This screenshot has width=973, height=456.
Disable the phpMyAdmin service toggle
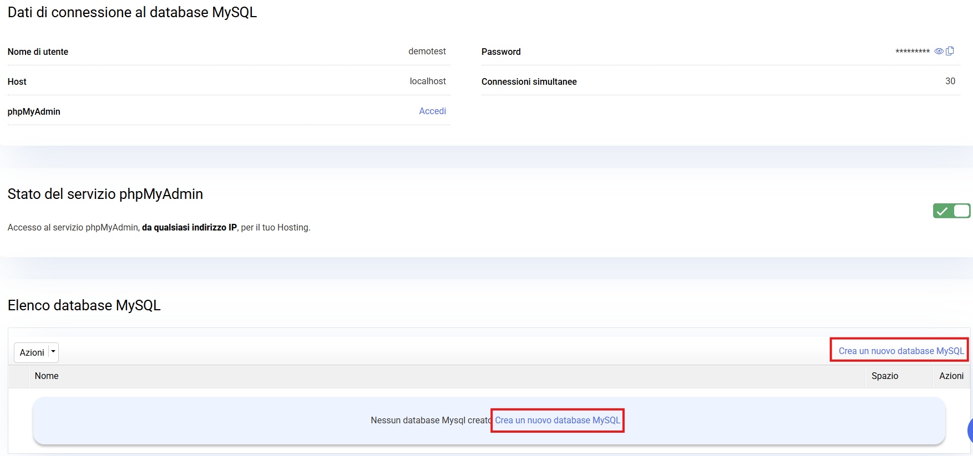tap(951, 211)
